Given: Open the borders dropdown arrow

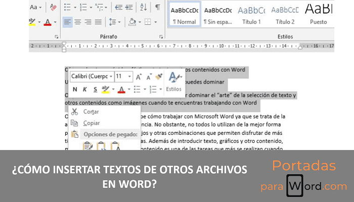Looking at the screenshot, I should (x=156, y=22).
